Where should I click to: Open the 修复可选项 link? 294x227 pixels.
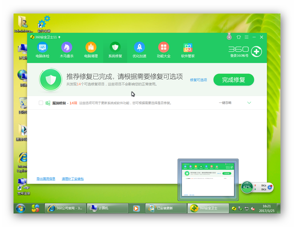(x=198, y=80)
